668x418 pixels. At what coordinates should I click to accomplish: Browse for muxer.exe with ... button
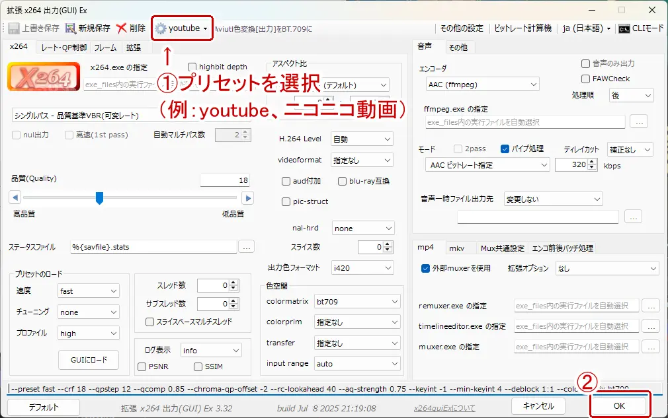pyautogui.click(x=651, y=347)
